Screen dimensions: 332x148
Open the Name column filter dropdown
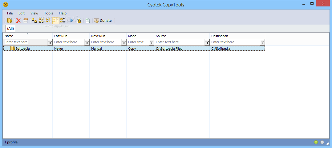coord(50,42)
